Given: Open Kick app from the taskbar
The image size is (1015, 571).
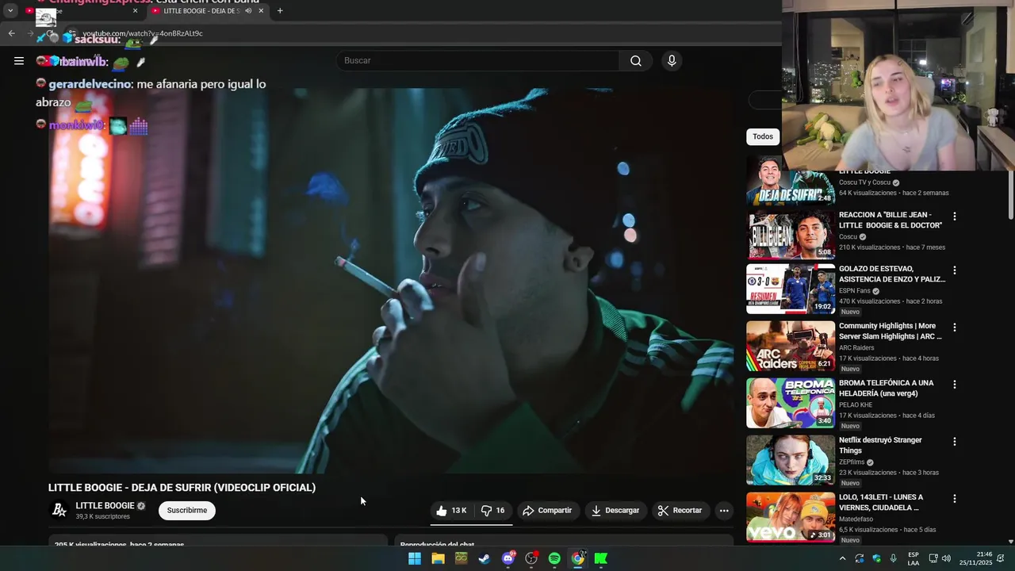Looking at the screenshot, I should point(601,558).
